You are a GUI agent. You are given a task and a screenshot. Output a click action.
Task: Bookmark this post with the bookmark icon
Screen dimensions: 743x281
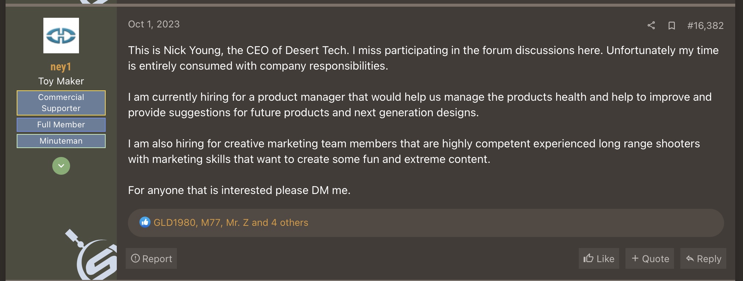(x=671, y=25)
